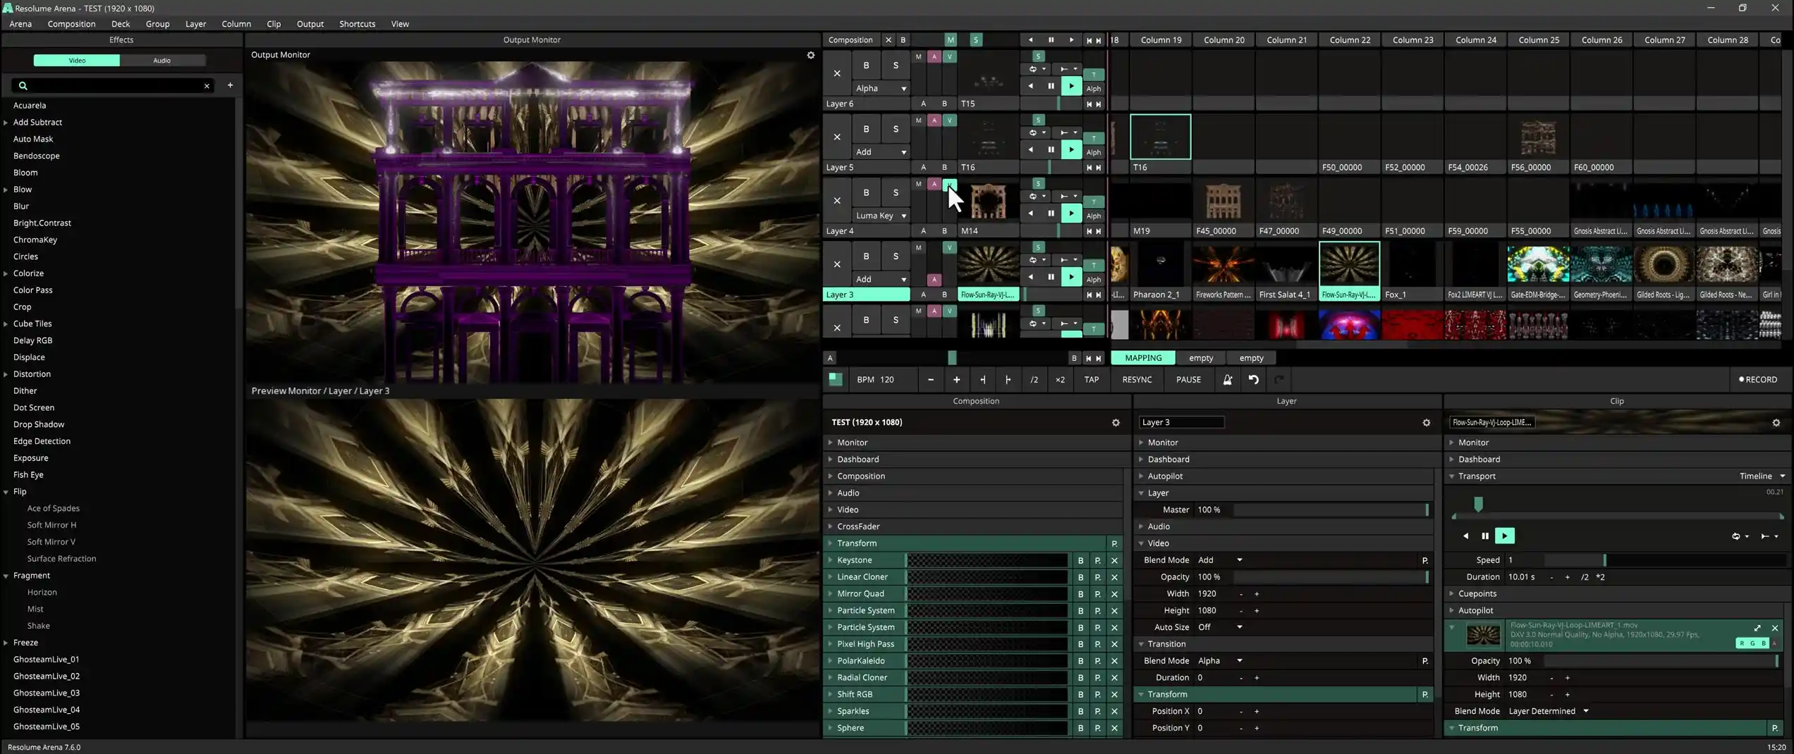Remove the Shift RGB effect with its X

coord(1114,695)
